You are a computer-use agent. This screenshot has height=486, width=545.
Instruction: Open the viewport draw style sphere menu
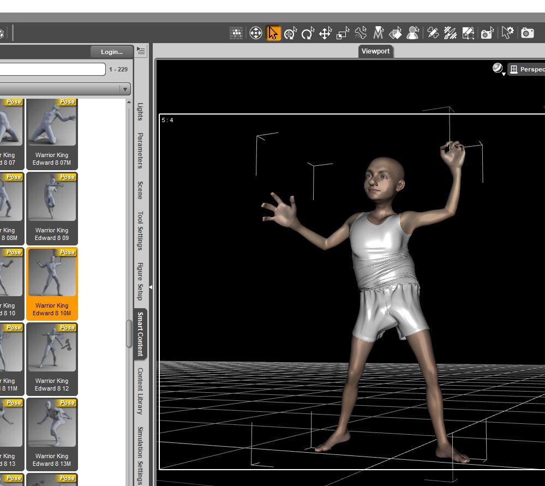tap(498, 69)
